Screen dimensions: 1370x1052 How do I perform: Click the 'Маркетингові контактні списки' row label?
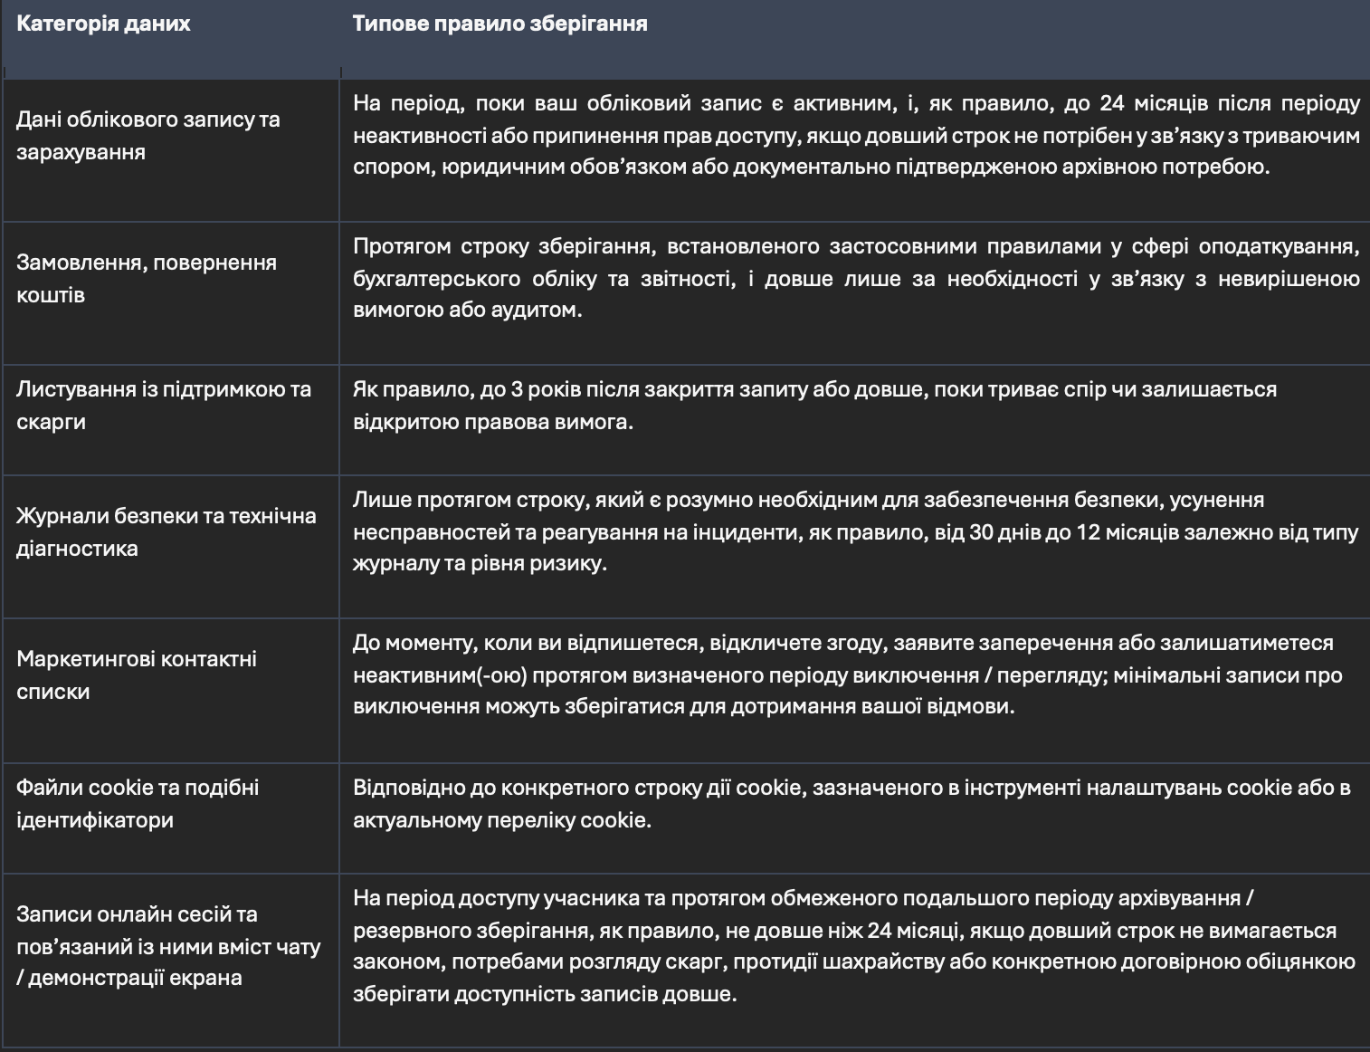coord(137,674)
